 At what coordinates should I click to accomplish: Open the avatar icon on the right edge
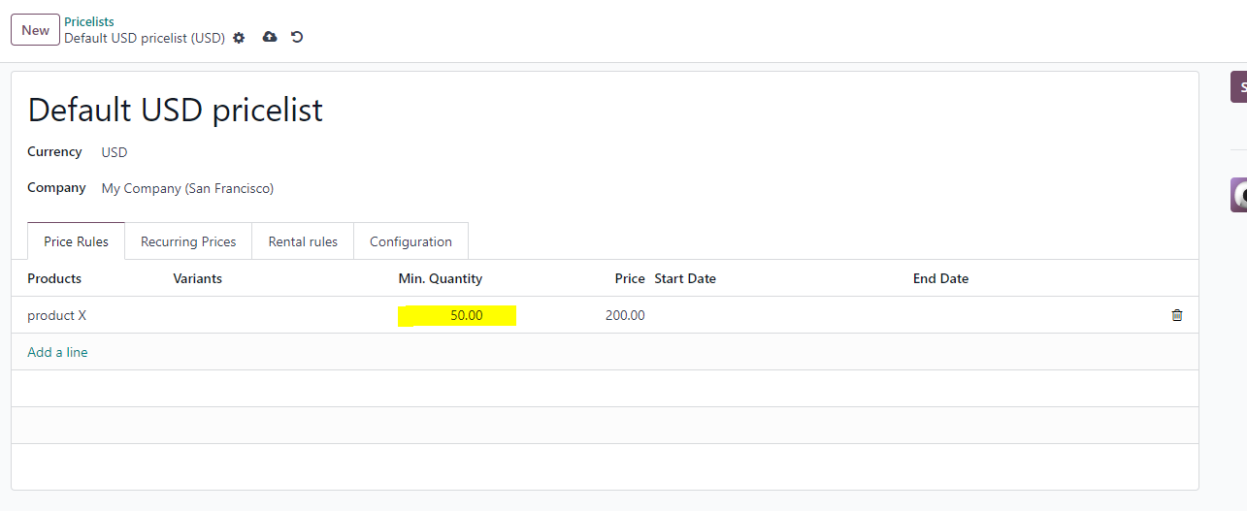[x=1238, y=195]
